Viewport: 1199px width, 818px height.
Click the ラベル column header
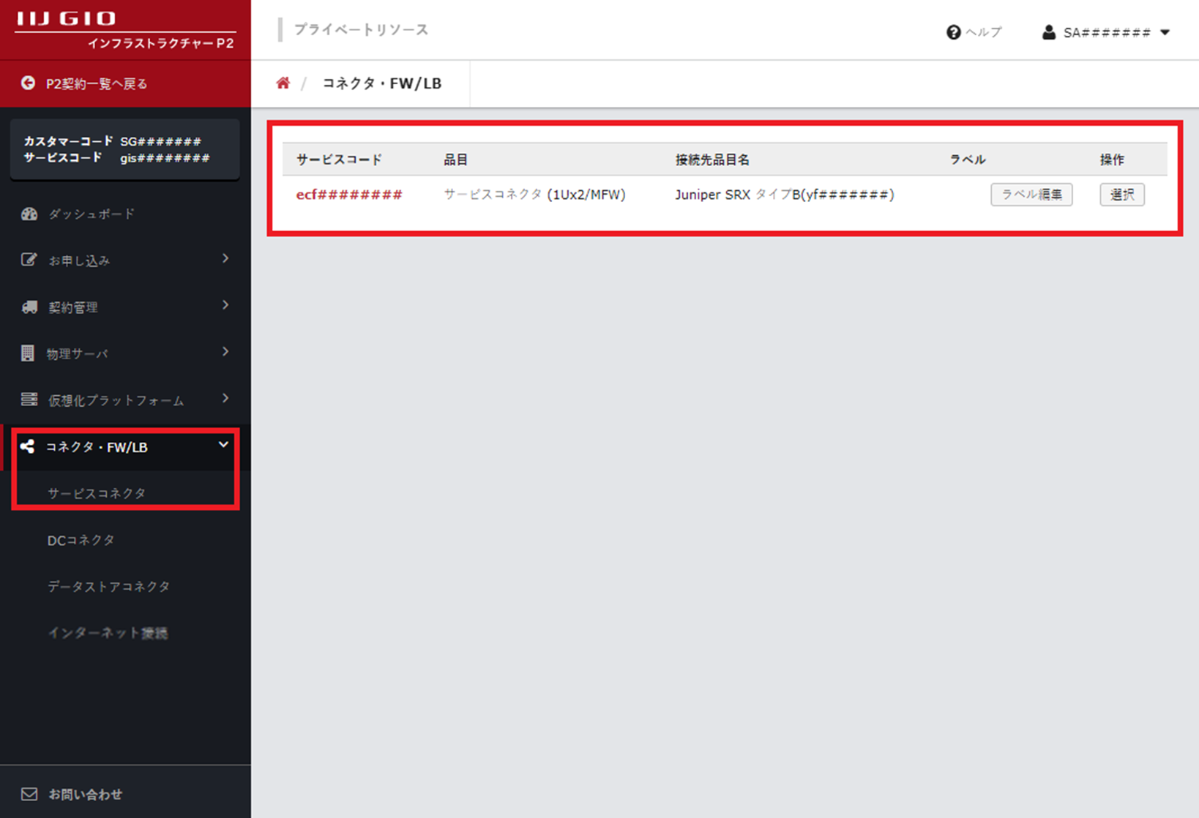point(968,160)
